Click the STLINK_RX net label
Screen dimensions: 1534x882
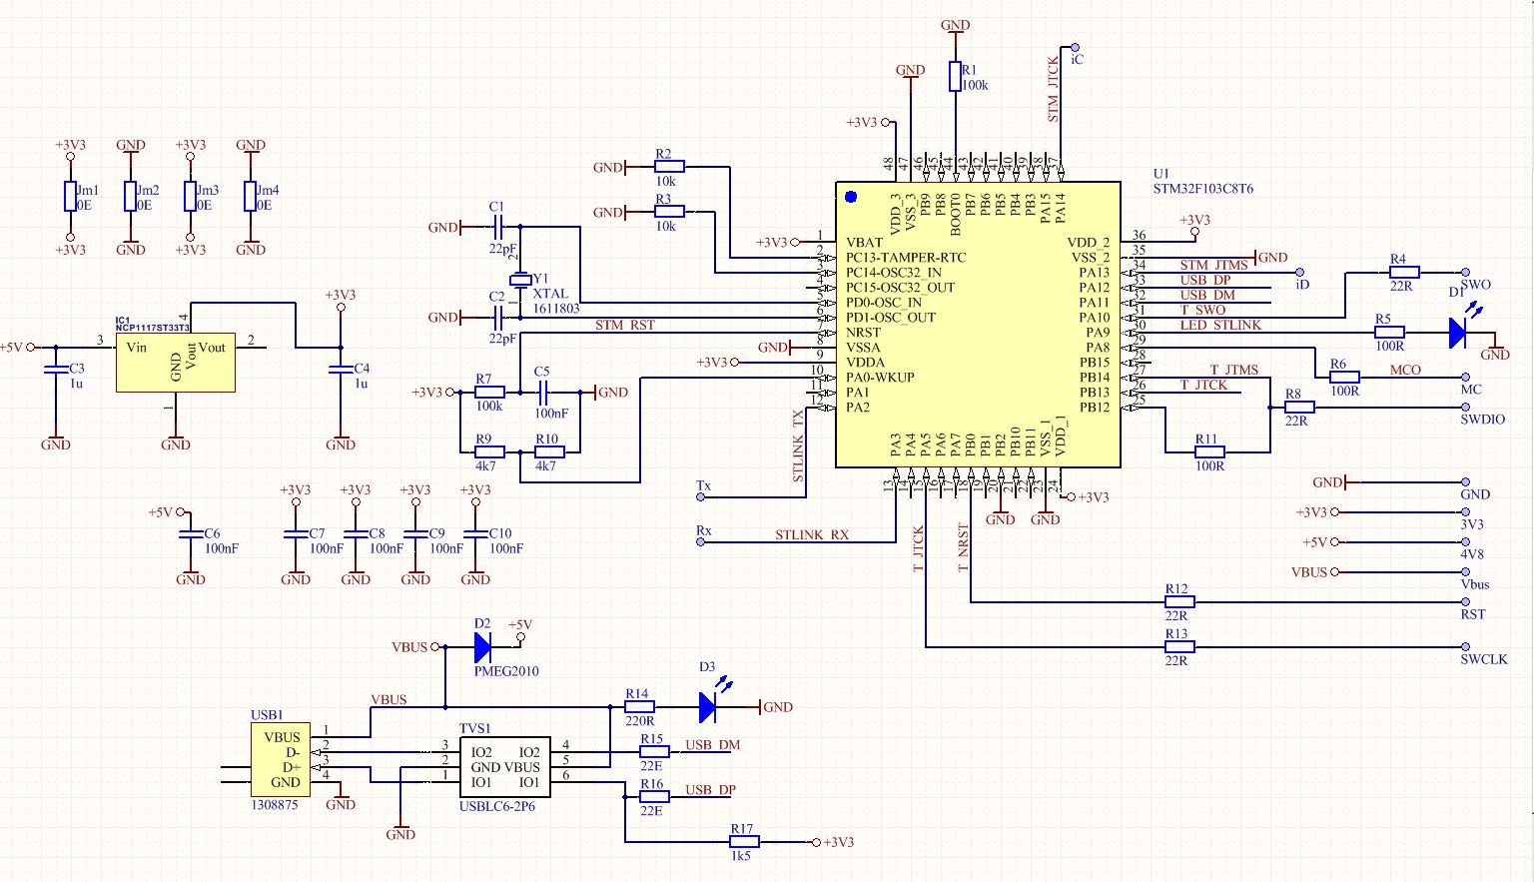812,534
